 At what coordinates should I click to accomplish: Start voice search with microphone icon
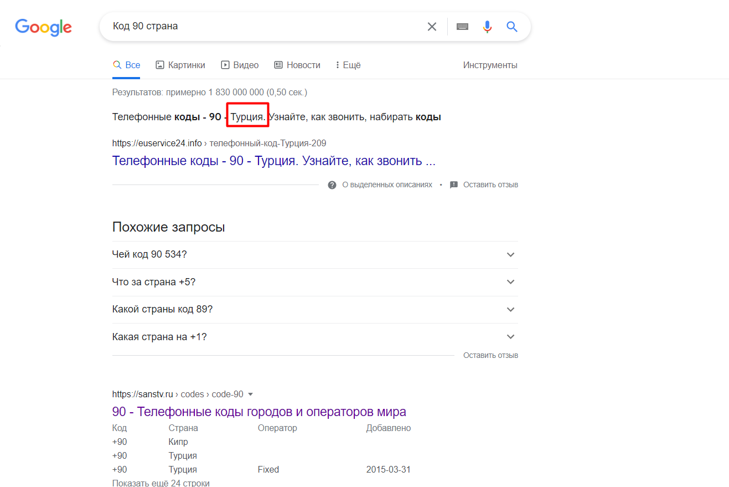[487, 27]
